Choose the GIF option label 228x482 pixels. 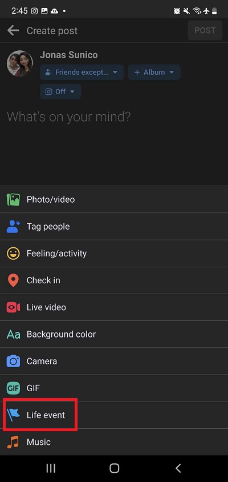[33, 388]
